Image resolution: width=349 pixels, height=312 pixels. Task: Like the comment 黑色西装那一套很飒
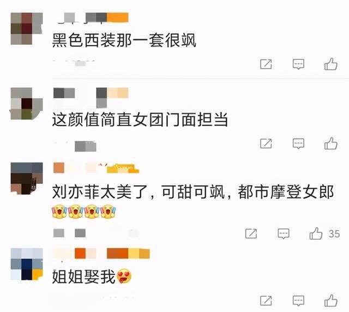point(331,64)
